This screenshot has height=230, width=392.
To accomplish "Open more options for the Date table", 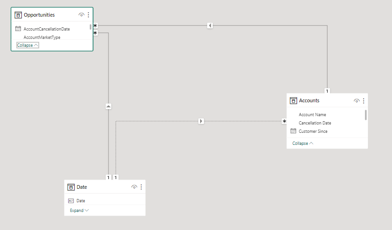I will click(141, 187).
